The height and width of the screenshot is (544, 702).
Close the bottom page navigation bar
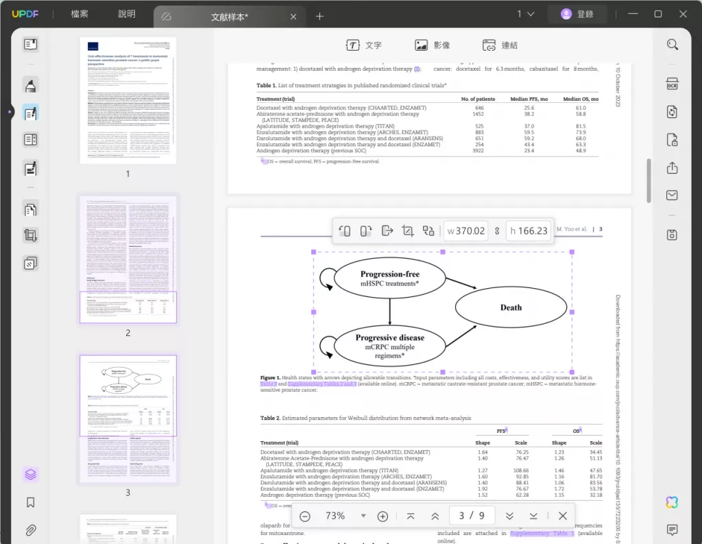coord(563,516)
